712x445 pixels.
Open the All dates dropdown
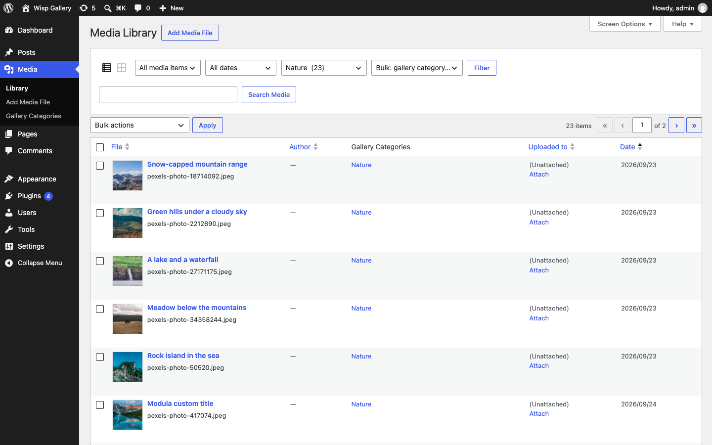pyautogui.click(x=241, y=68)
